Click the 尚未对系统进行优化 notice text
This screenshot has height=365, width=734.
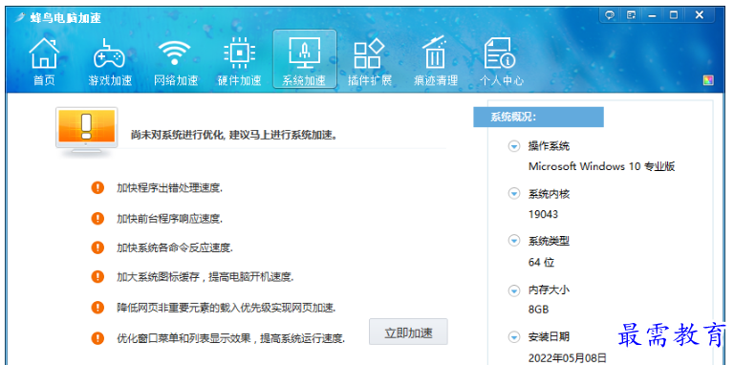click(x=234, y=136)
